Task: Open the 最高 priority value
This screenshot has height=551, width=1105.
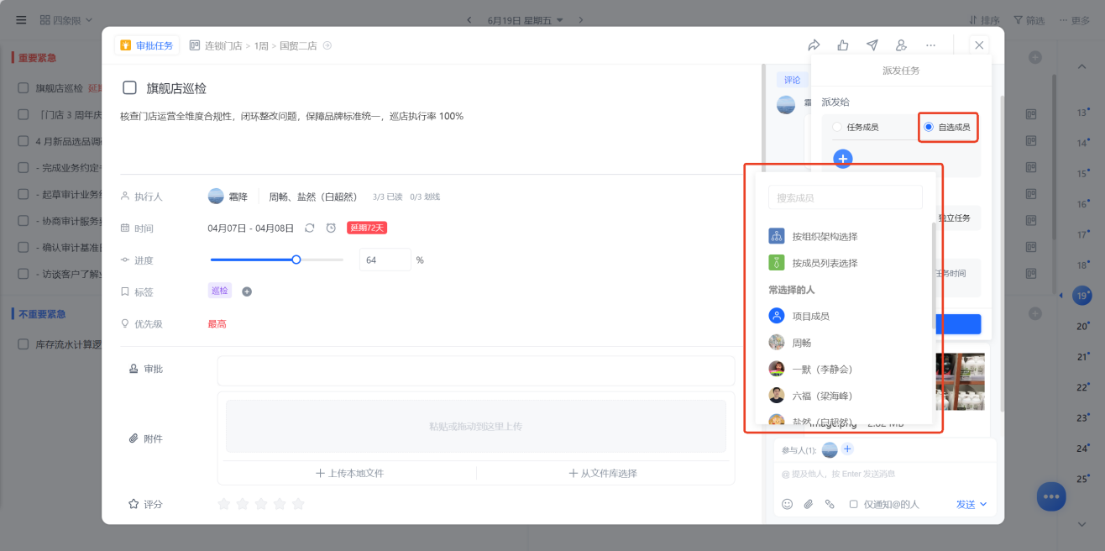Action: [x=217, y=323]
